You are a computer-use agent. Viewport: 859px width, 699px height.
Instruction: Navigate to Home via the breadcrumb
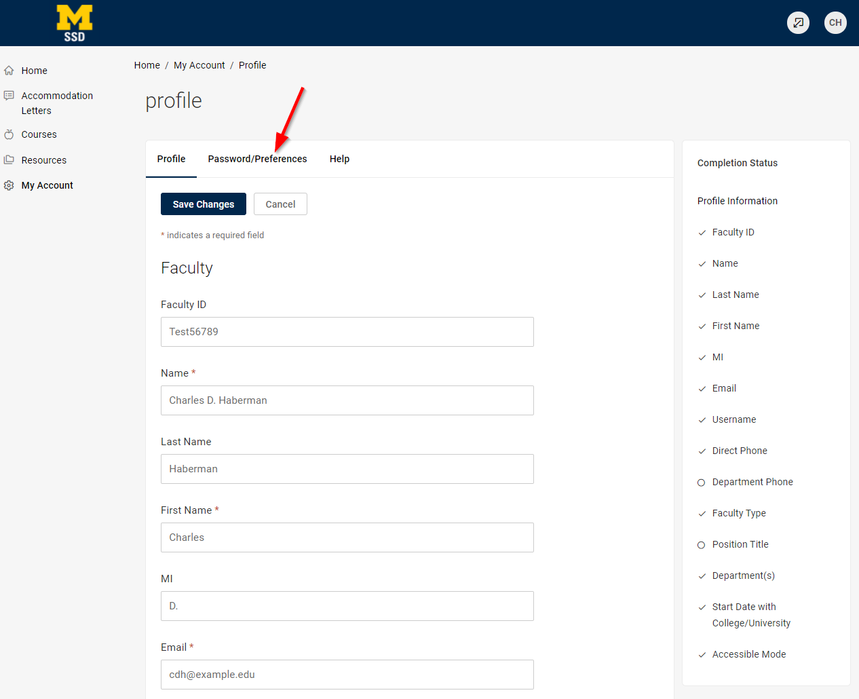[147, 65]
